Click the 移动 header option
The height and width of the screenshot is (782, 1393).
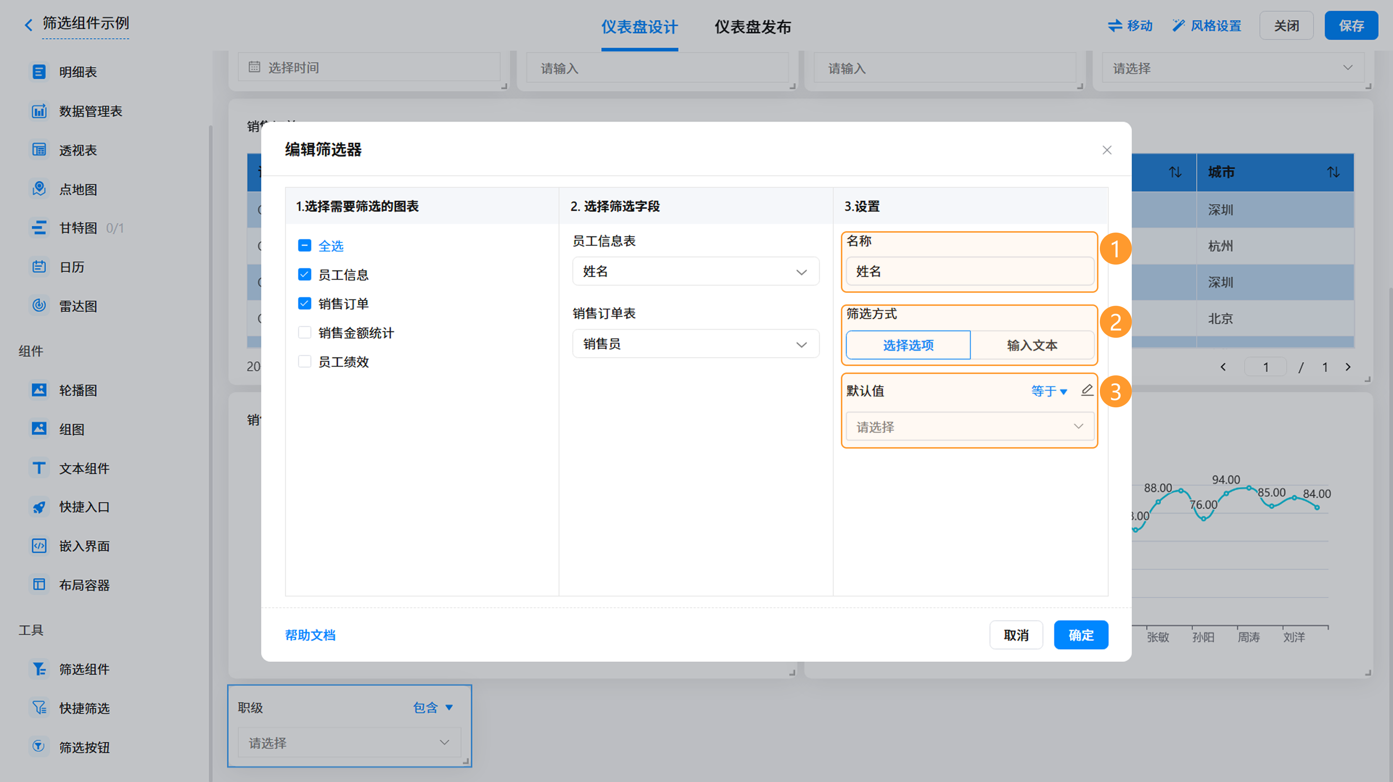coord(1130,25)
